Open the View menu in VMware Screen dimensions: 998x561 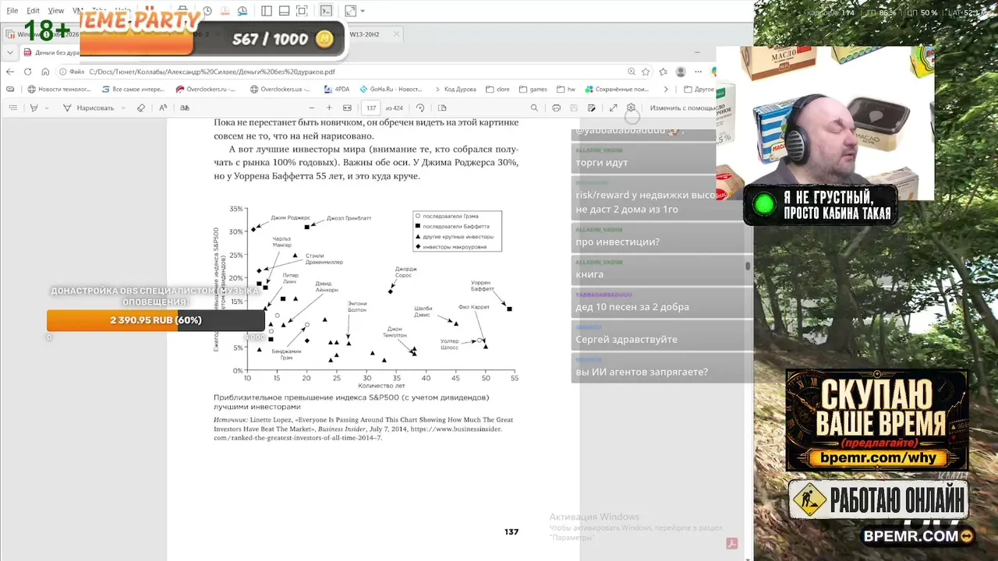click(56, 11)
